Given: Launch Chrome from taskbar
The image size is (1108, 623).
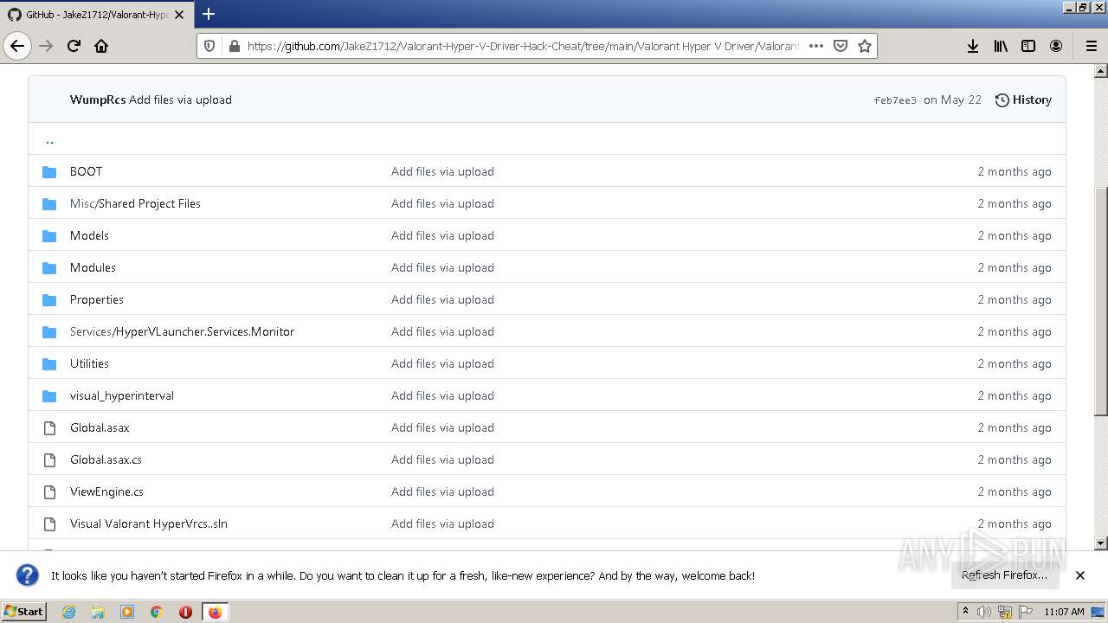Looking at the screenshot, I should [x=157, y=612].
